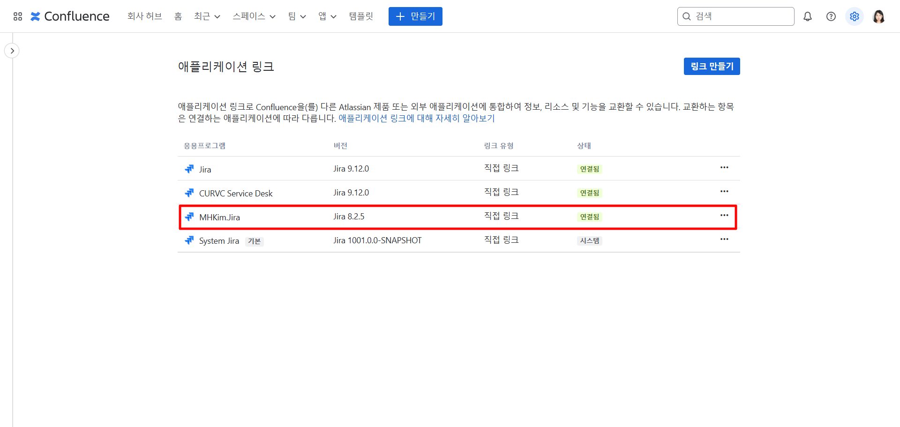This screenshot has height=427, width=900.
Task: Open the help question mark icon
Action: click(831, 16)
